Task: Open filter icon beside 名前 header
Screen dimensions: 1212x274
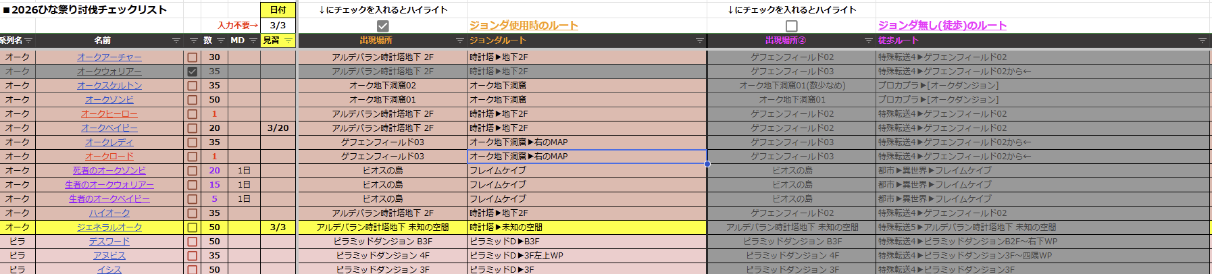Action: tap(176, 41)
